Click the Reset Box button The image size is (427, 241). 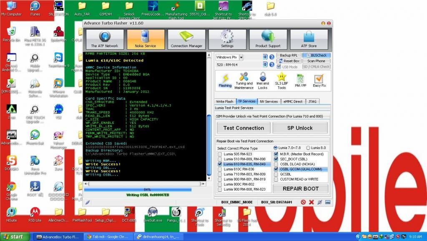click(x=289, y=61)
